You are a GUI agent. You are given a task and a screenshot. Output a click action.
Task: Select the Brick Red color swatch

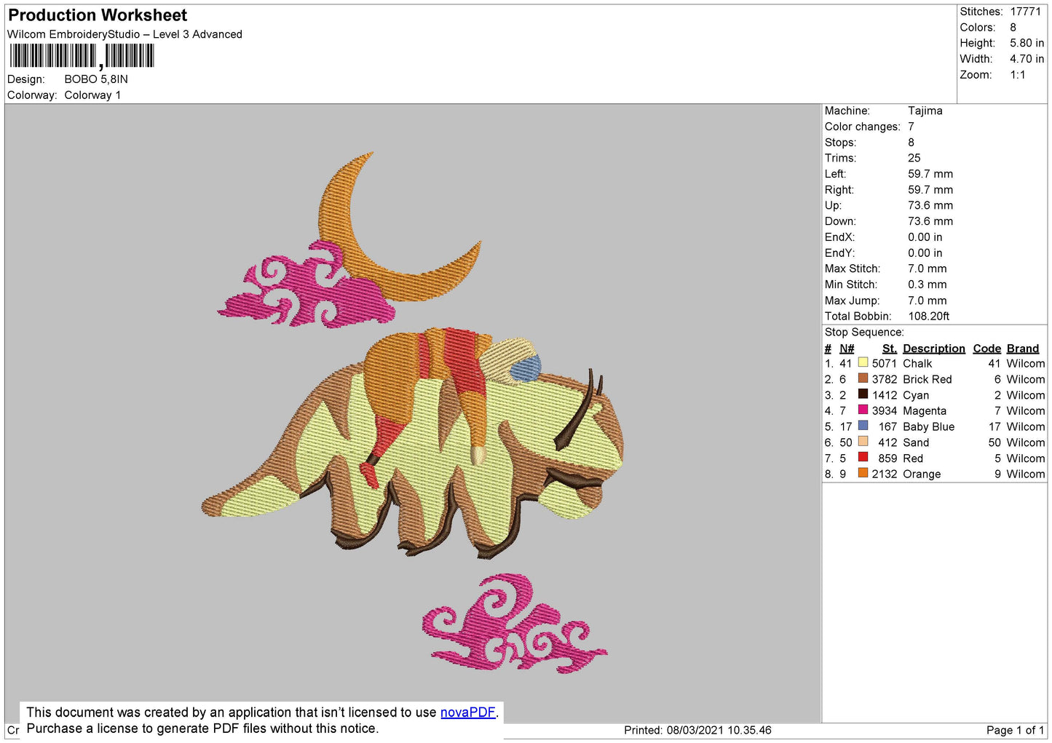tap(863, 378)
